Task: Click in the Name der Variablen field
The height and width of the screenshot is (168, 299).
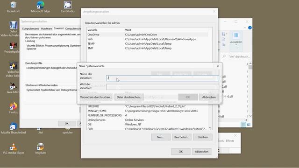Action: tap(163, 78)
